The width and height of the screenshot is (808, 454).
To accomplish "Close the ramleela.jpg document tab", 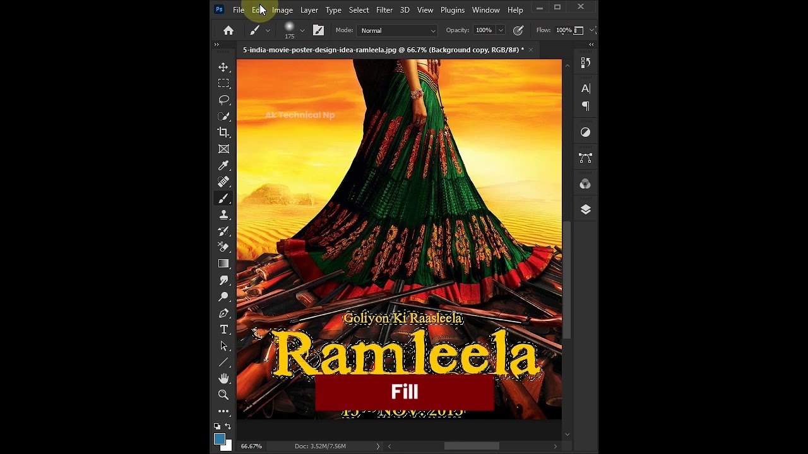I will click(531, 50).
